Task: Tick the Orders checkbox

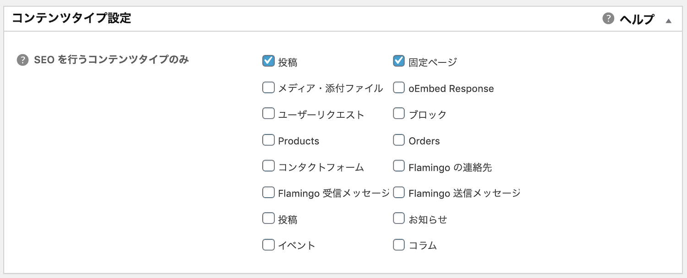Action: (x=399, y=140)
